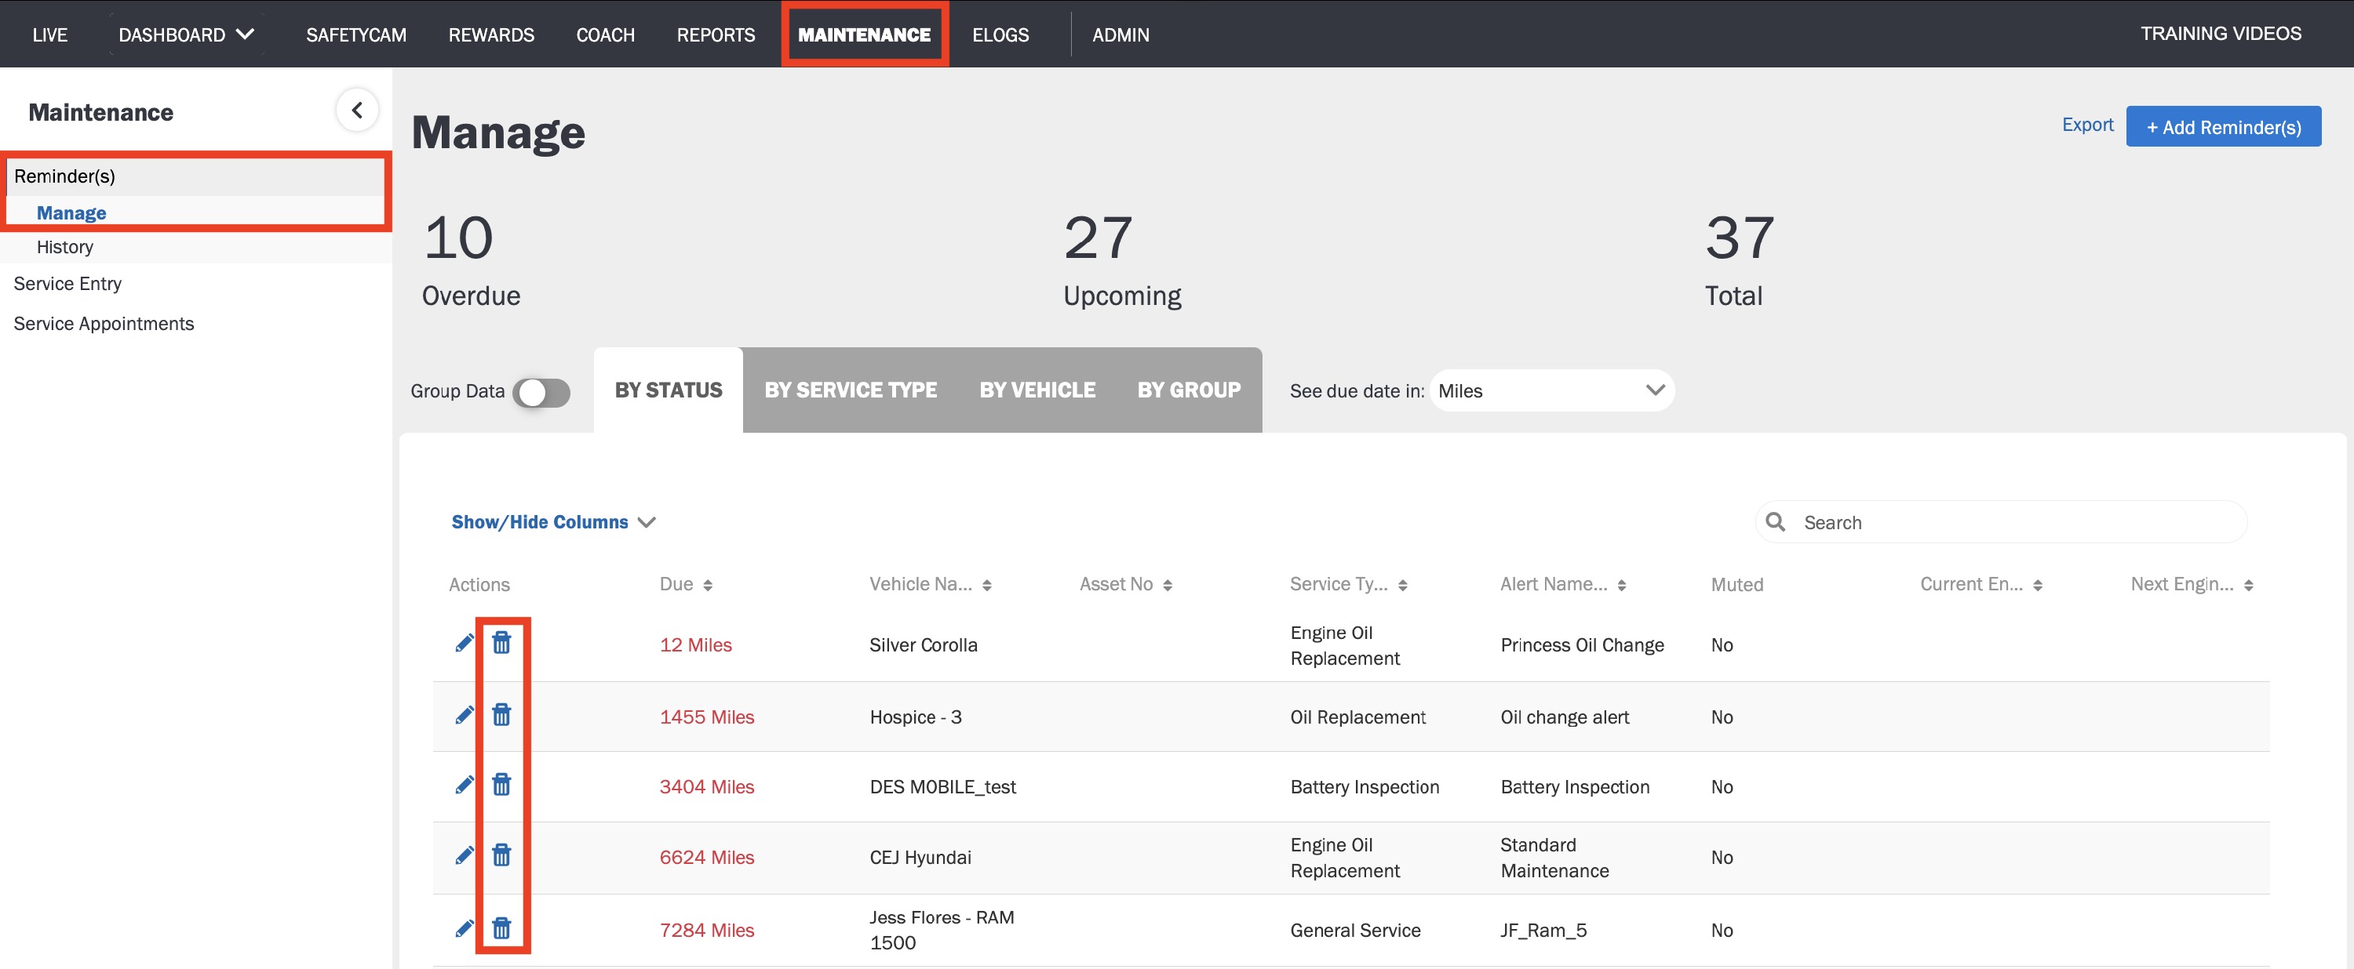
Task: Click 'General Service' service type cell
Action: [1355, 931]
